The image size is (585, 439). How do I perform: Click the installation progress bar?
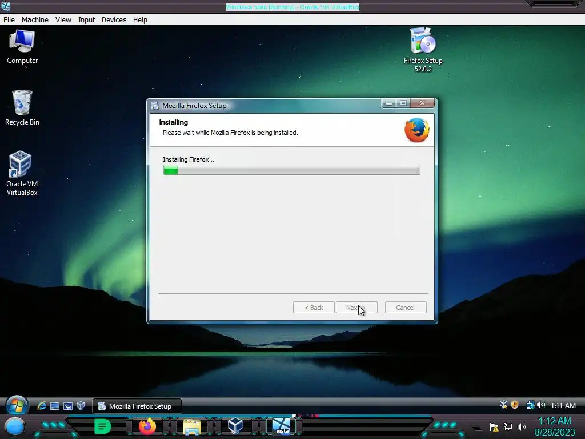(291, 170)
